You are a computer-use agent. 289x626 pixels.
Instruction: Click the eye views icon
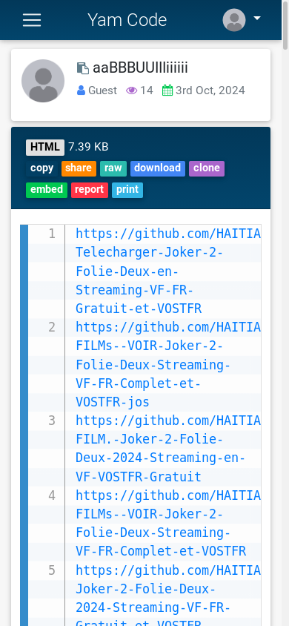pyautogui.click(x=132, y=90)
